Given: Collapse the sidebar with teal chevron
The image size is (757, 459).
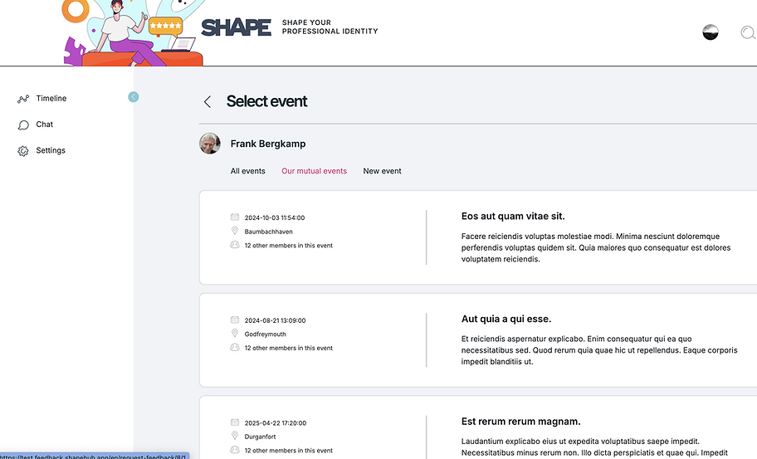Looking at the screenshot, I should click(134, 97).
